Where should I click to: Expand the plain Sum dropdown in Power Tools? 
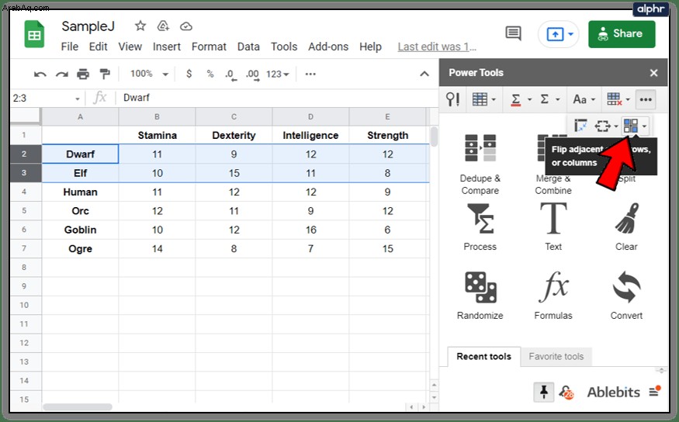pyautogui.click(x=558, y=99)
